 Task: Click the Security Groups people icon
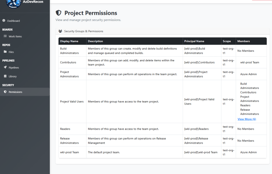(x=60, y=31)
